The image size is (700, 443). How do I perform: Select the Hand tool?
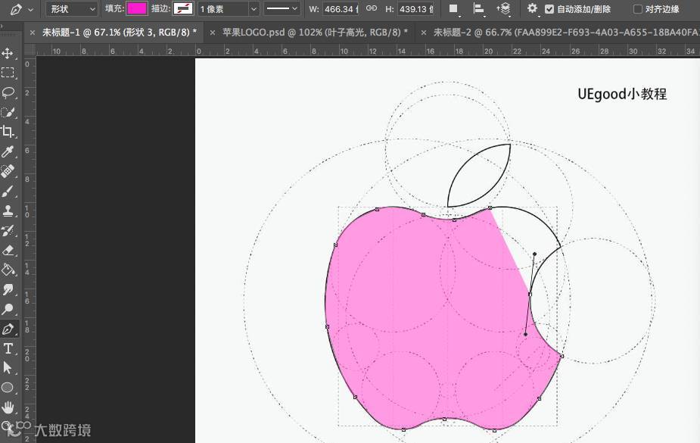(x=8, y=407)
